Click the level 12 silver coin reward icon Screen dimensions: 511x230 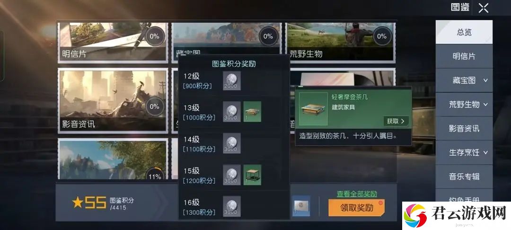232,80
